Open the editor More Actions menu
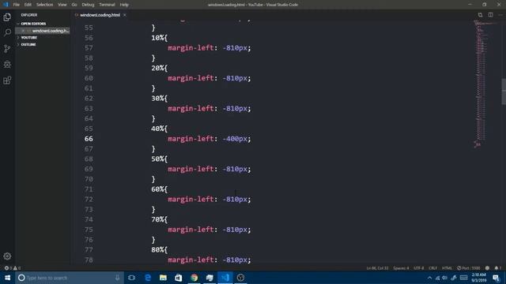This screenshot has width=506, height=284. [x=500, y=15]
